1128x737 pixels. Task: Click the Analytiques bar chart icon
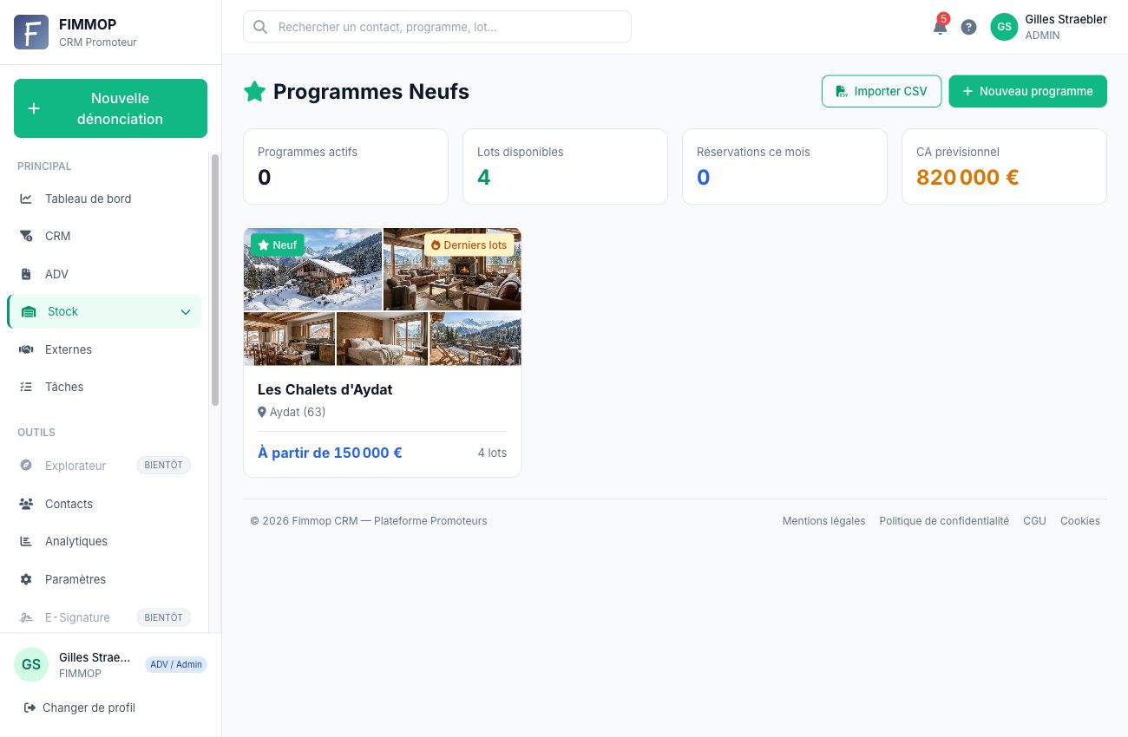click(x=26, y=541)
